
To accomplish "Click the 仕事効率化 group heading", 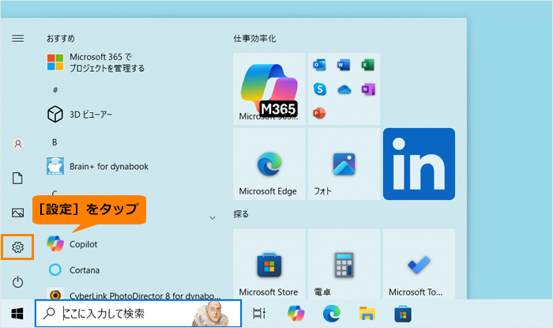I will click(254, 39).
